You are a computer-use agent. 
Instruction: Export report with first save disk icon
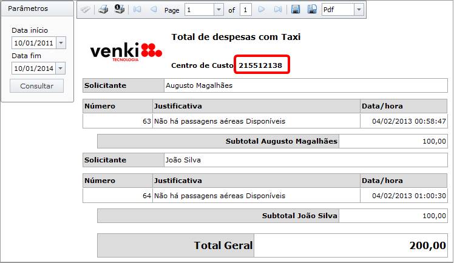296,10
